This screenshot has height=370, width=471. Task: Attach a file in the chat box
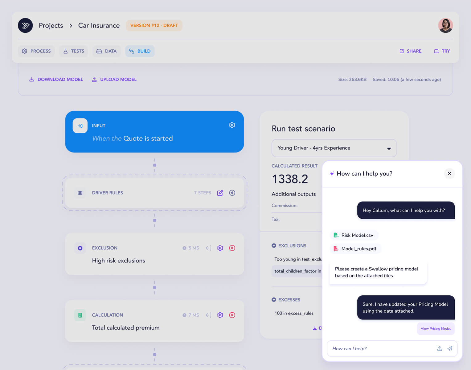click(440, 348)
